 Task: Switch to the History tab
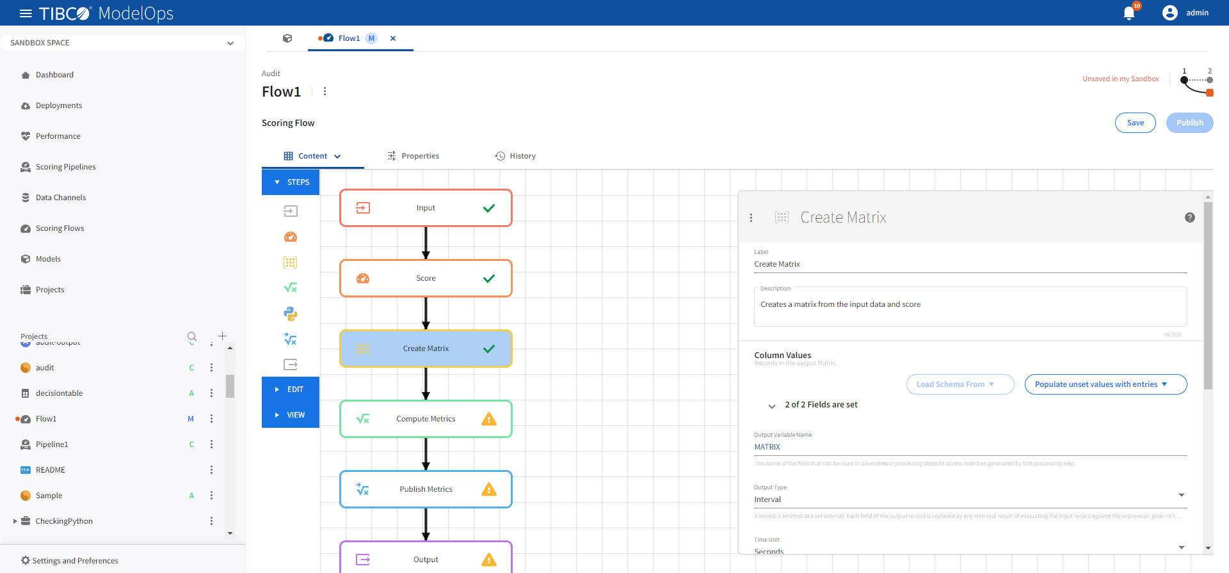[515, 156]
